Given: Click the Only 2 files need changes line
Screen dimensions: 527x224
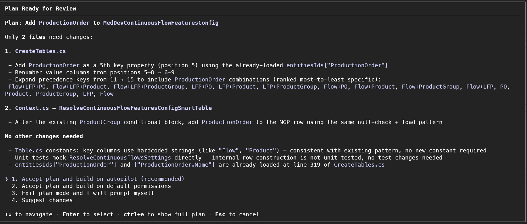Looking at the screenshot, I should [x=49, y=37].
